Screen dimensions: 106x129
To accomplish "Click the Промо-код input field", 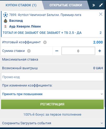I will click(52, 77).
